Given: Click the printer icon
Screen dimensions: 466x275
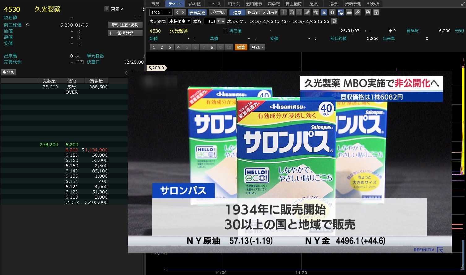Looking at the screenshot, I should [368, 12].
